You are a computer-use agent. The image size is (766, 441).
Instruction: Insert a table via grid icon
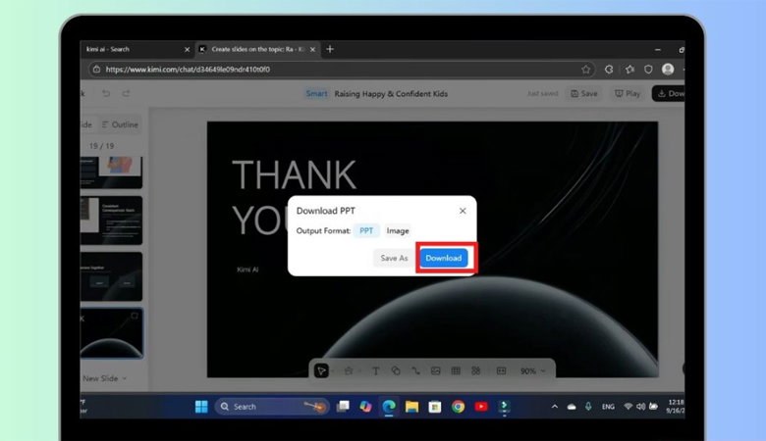click(x=456, y=370)
